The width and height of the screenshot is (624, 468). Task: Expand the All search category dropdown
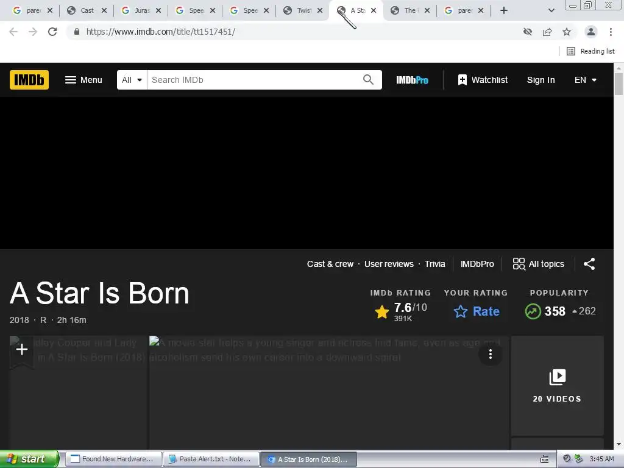[x=132, y=80]
